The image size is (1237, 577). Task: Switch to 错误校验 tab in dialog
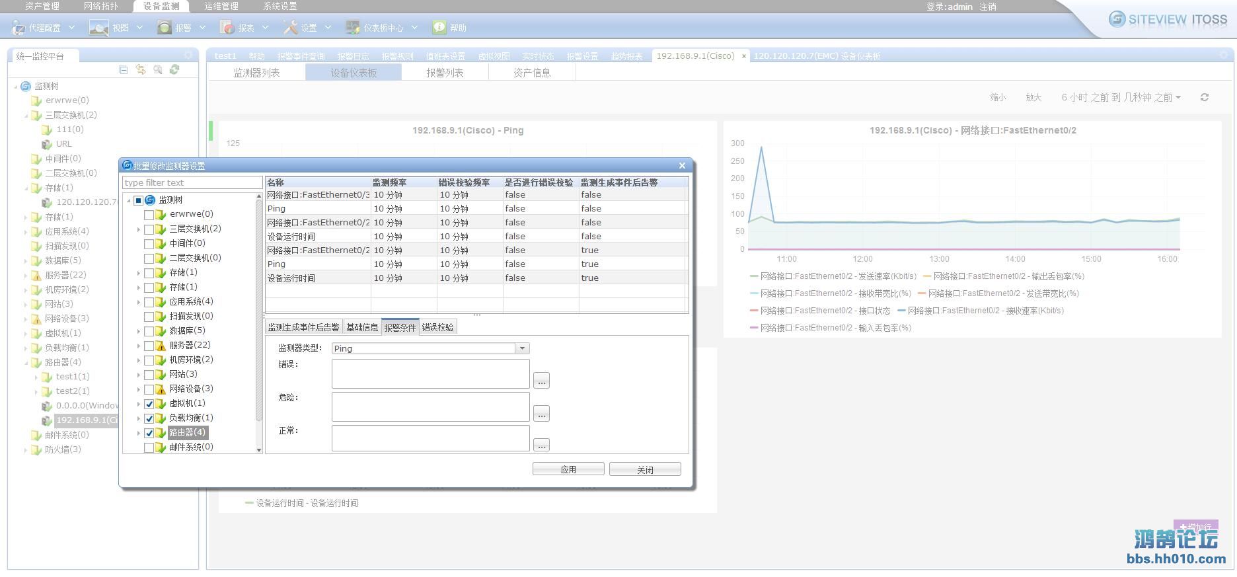click(437, 327)
